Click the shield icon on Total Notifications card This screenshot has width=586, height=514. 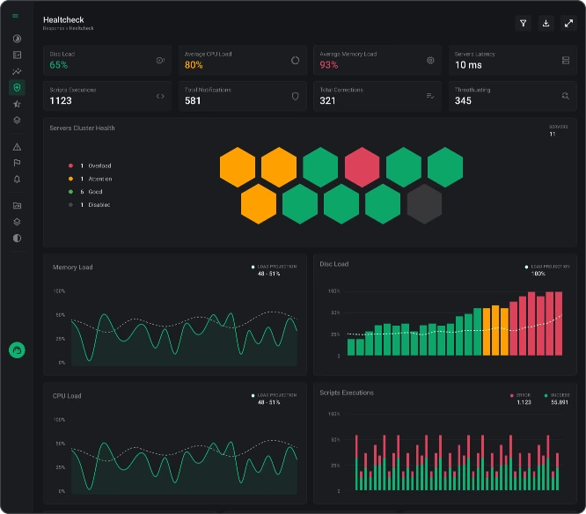coord(296,97)
